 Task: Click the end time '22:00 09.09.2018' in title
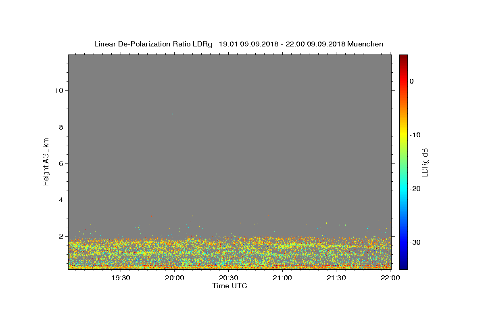[x=315, y=44]
